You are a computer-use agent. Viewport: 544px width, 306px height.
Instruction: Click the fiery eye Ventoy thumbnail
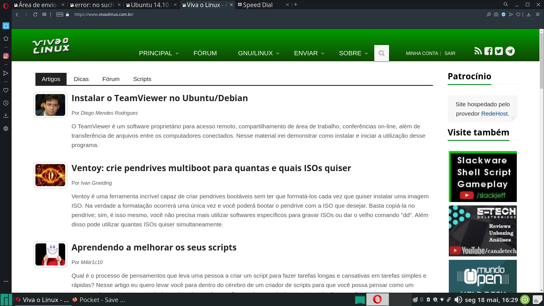pos(50,175)
